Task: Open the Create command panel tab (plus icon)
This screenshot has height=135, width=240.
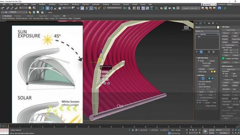Action: click(x=196, y=23)
